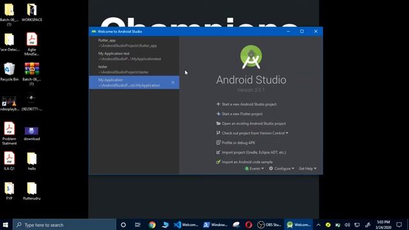Open the Opera browser taskbar icon
This screenshot has width=409, height=230.
[x=249, y=224]
